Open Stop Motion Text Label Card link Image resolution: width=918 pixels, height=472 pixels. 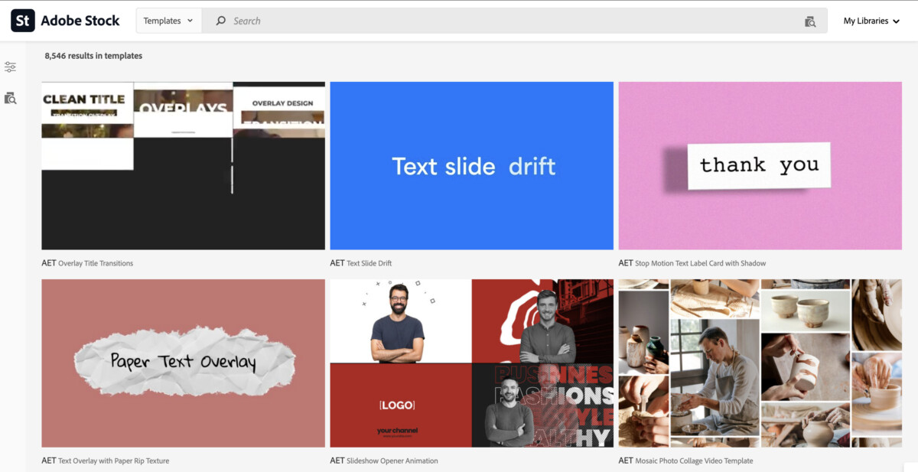[x=700, y=263]
